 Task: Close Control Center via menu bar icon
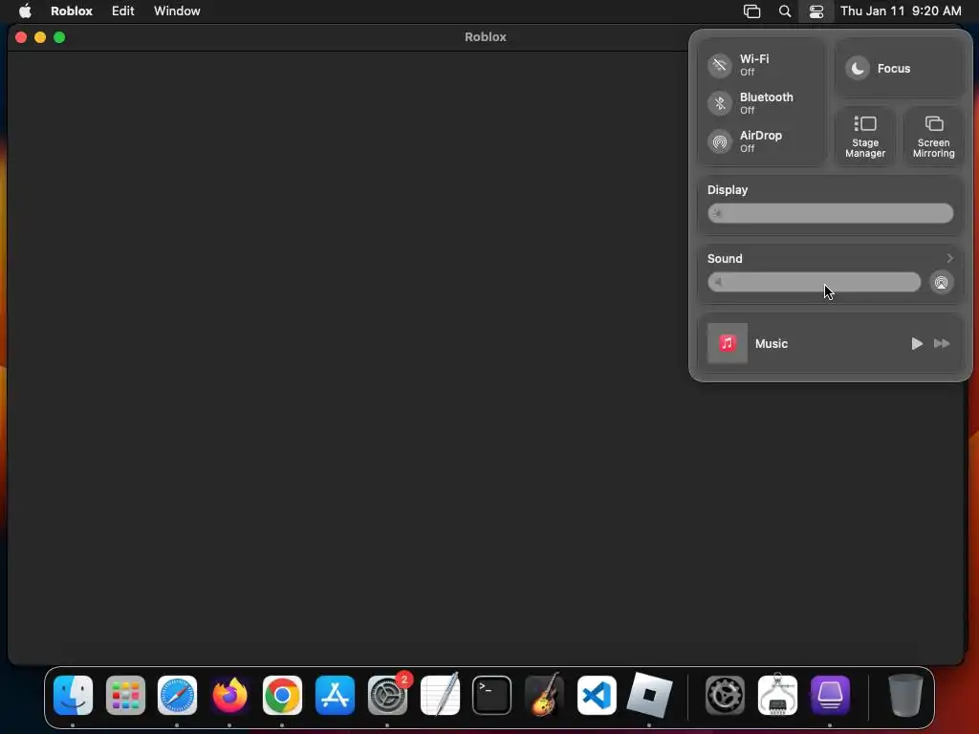(x=816, y=11)
